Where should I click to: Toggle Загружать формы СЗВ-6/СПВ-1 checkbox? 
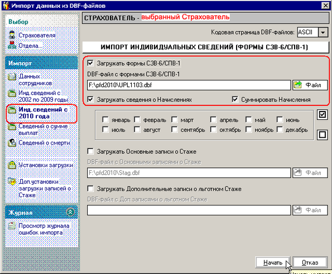pos(90,63)
